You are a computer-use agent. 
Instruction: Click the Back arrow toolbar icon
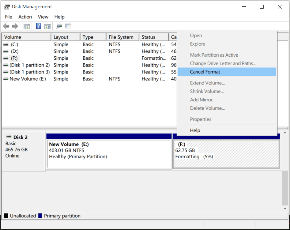(6, 26)
